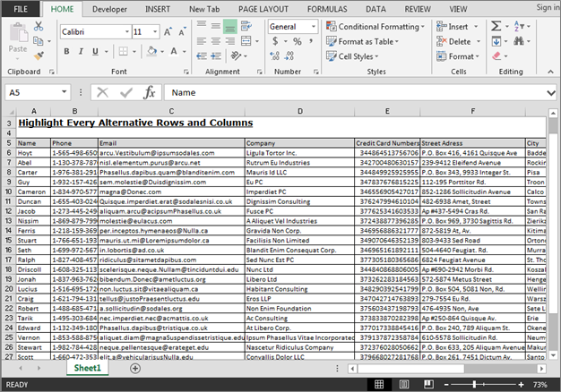Apply the Font Color letter A
Image resolution: width=561 pixels, height=392 pixels.
point(174,51)
